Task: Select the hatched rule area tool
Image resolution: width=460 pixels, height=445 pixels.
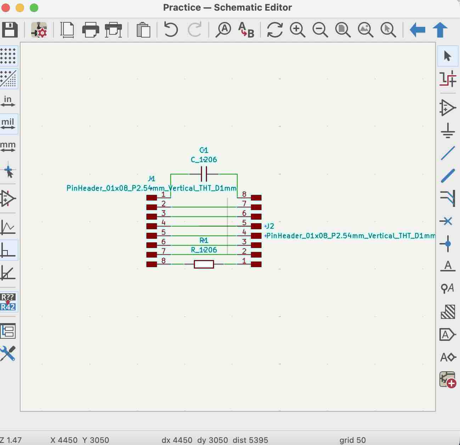Action: click(x=448, y=312)
